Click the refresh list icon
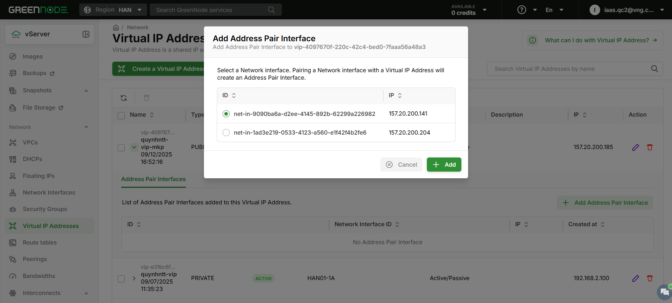 pos(124,98)
